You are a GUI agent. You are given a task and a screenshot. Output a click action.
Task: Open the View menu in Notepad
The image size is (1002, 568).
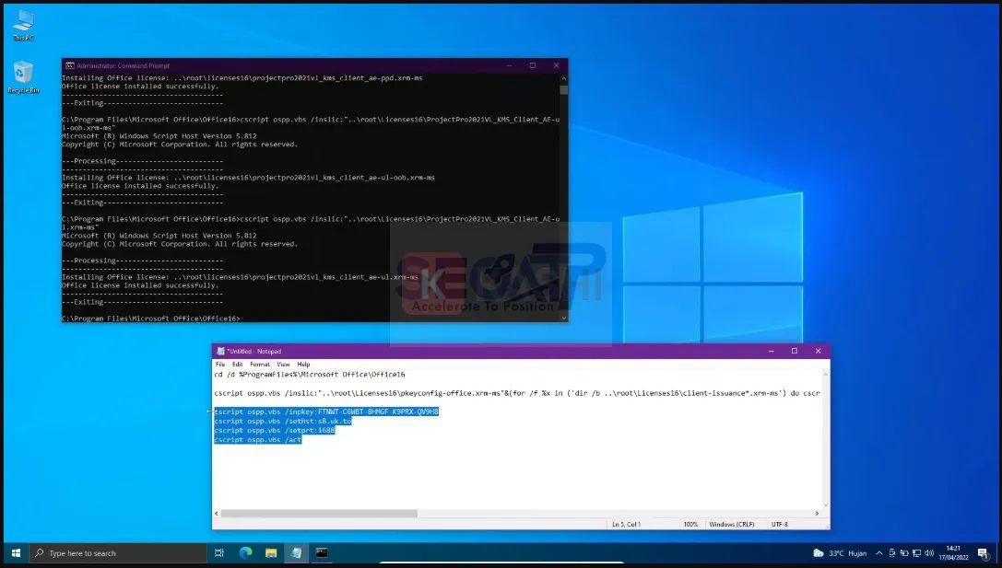[x=283, y=363]
